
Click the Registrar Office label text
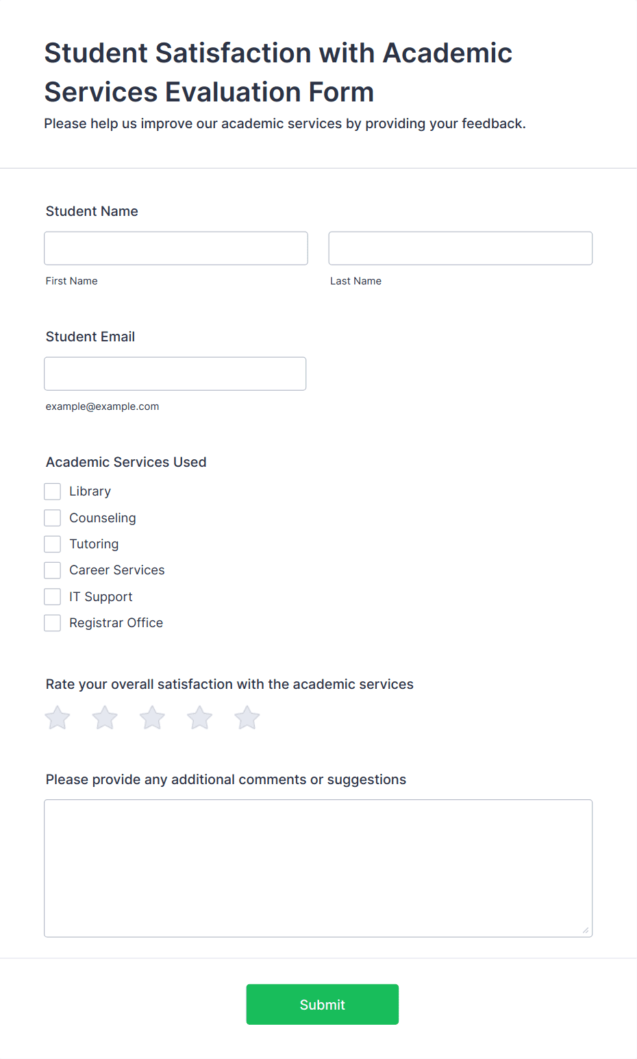pyautogui.click(x=116, y=623)
